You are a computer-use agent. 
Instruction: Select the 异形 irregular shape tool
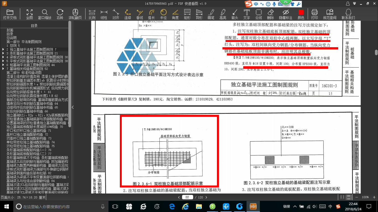click(199, 14)
